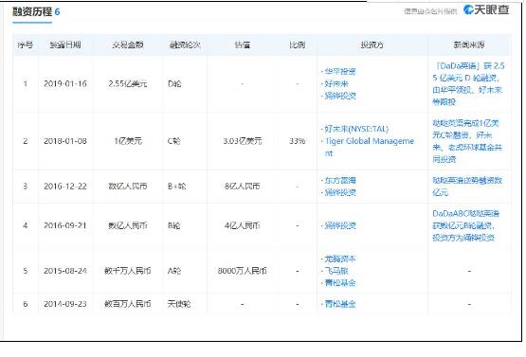Click B+轮 news source link
The width and height of the screenshot is (526, 357).
(467, 187)
